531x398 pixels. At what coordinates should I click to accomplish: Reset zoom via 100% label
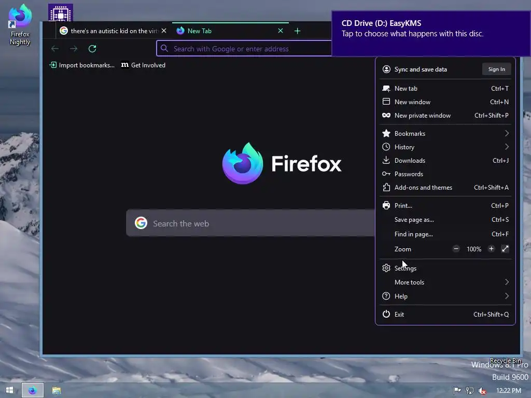coord(474,249)
